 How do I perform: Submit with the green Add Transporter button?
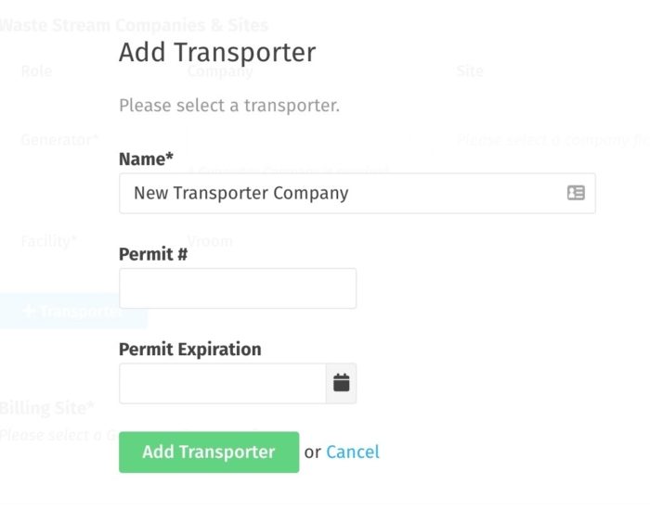pos(209,453)
